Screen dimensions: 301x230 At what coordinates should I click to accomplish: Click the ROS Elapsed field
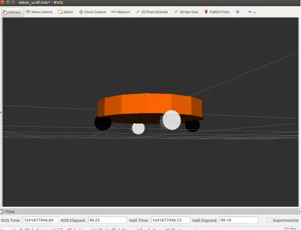107,220
